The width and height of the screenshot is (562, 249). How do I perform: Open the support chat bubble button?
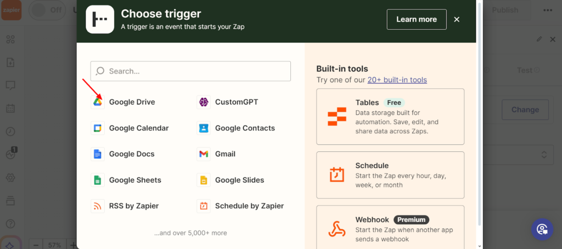point(542,229)
